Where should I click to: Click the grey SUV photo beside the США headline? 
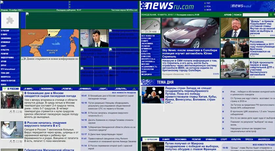point(235,68)
